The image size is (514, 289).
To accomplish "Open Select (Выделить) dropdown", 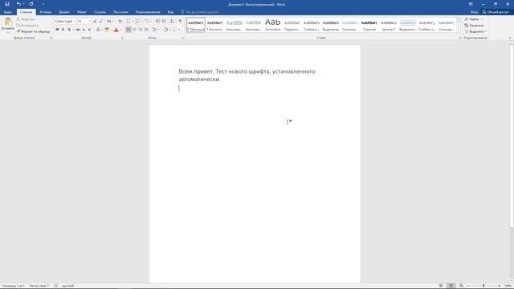I will coord(475,31).
